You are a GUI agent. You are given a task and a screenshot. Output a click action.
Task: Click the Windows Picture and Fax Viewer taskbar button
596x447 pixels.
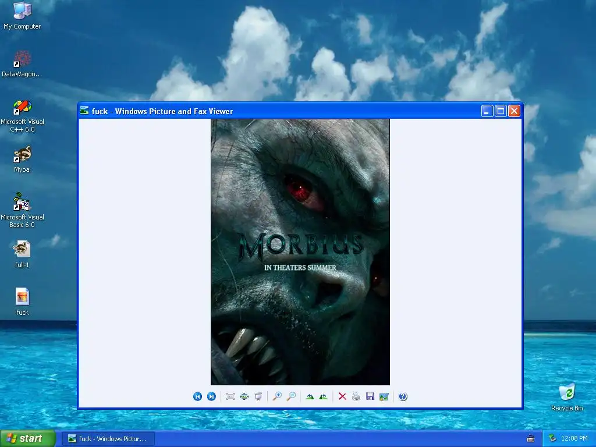click(x=109, y=439)
